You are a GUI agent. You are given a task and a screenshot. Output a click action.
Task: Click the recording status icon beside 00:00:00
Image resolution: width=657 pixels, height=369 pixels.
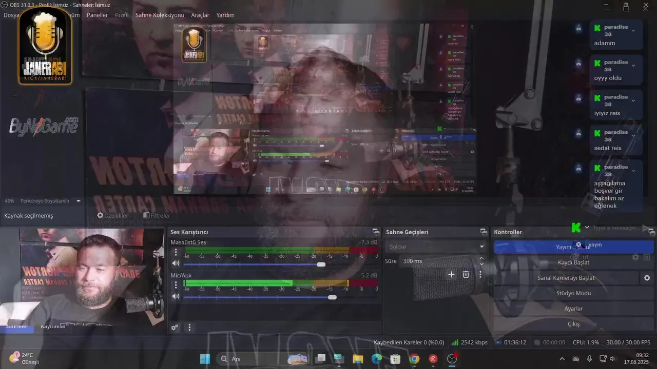pyautogui.click(x=537, y=342)
